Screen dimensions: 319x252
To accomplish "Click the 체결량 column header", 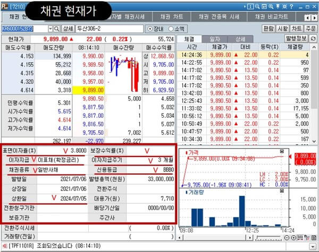I will click(295, 47).
